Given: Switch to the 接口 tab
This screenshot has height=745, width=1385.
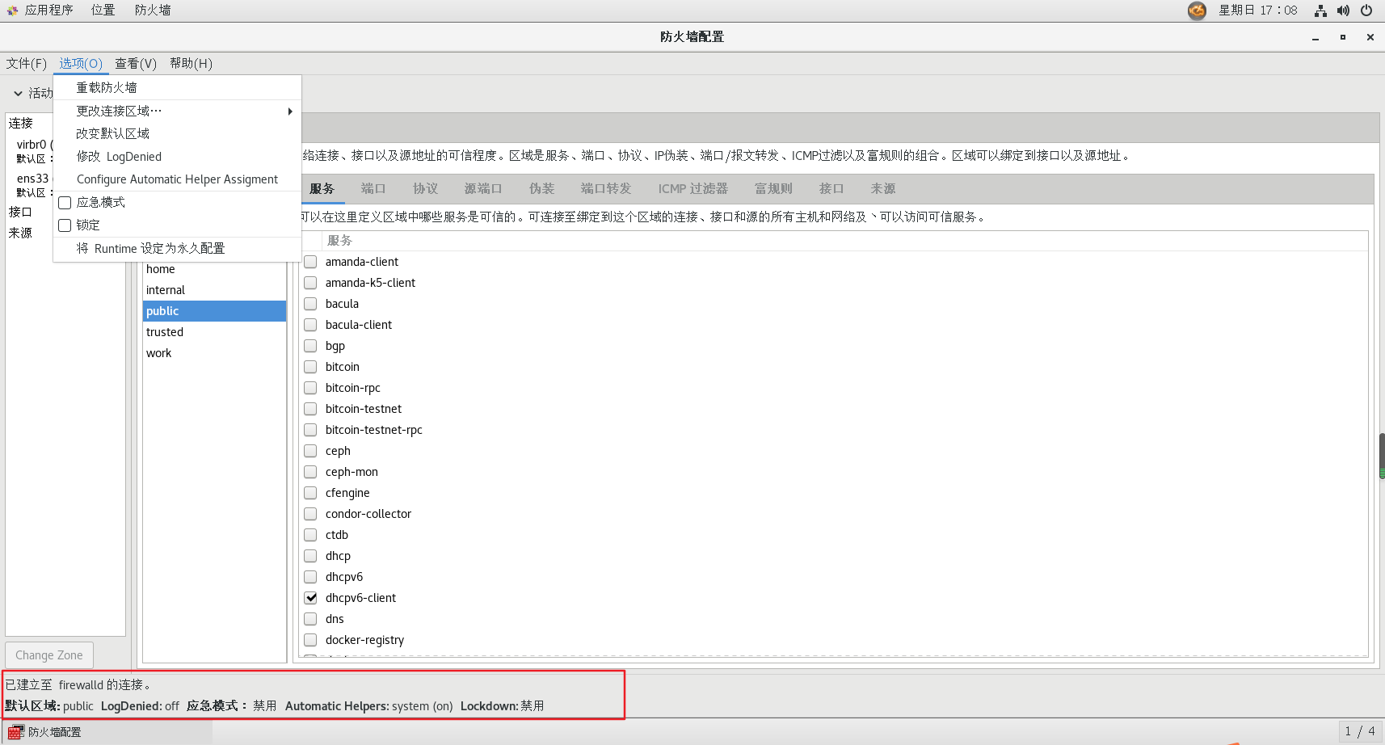Looking at the screenshot, I should 831,188.
